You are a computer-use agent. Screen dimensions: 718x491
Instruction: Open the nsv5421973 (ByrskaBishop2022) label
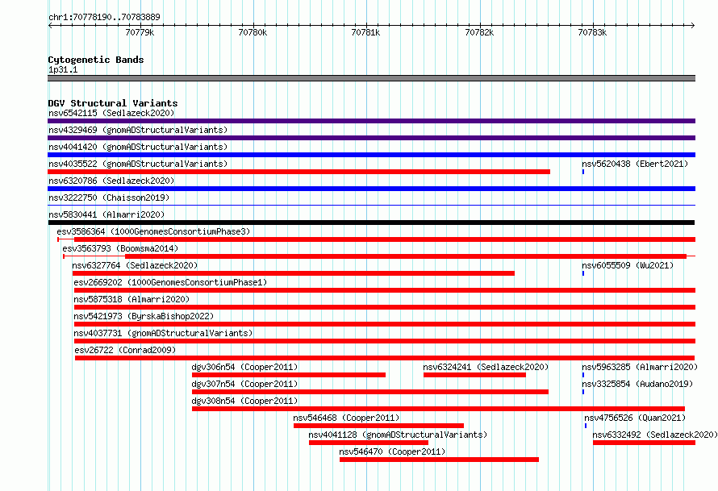[x=144, y=316]
